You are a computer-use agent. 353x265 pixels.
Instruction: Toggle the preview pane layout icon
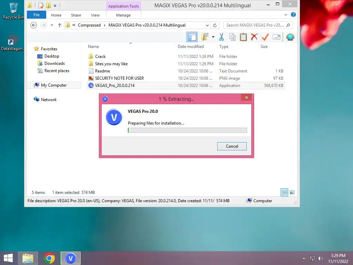192,37
